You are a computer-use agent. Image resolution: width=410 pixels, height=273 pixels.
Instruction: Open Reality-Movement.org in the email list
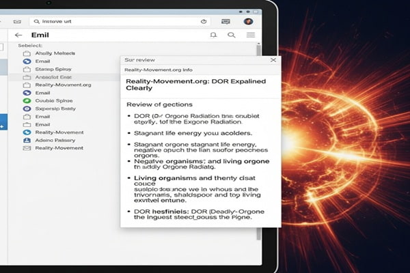(63, 85)
